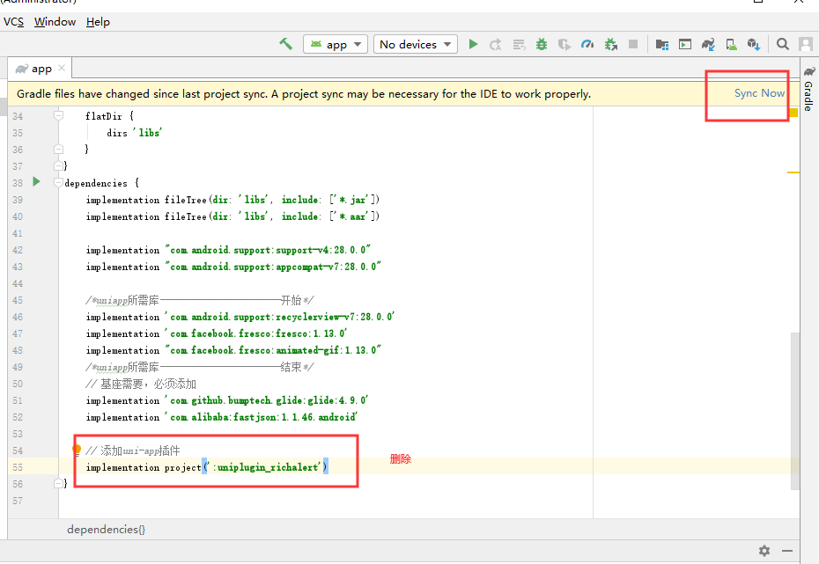Click the Gradle elephant icon in right sidebar
Screen dimensions: 819x564
point(809,71)
